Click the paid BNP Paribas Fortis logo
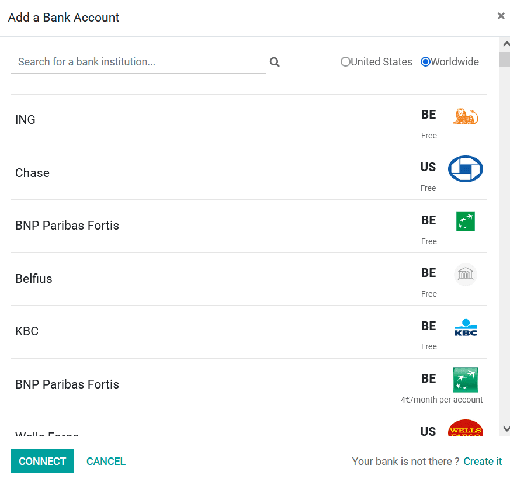510x482 pixels. click(x=466, y=380)
